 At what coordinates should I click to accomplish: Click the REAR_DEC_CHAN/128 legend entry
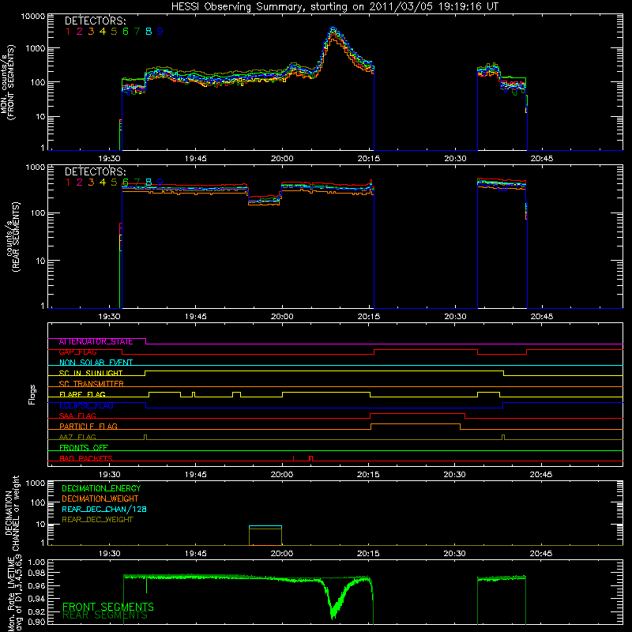pos(104,510)
